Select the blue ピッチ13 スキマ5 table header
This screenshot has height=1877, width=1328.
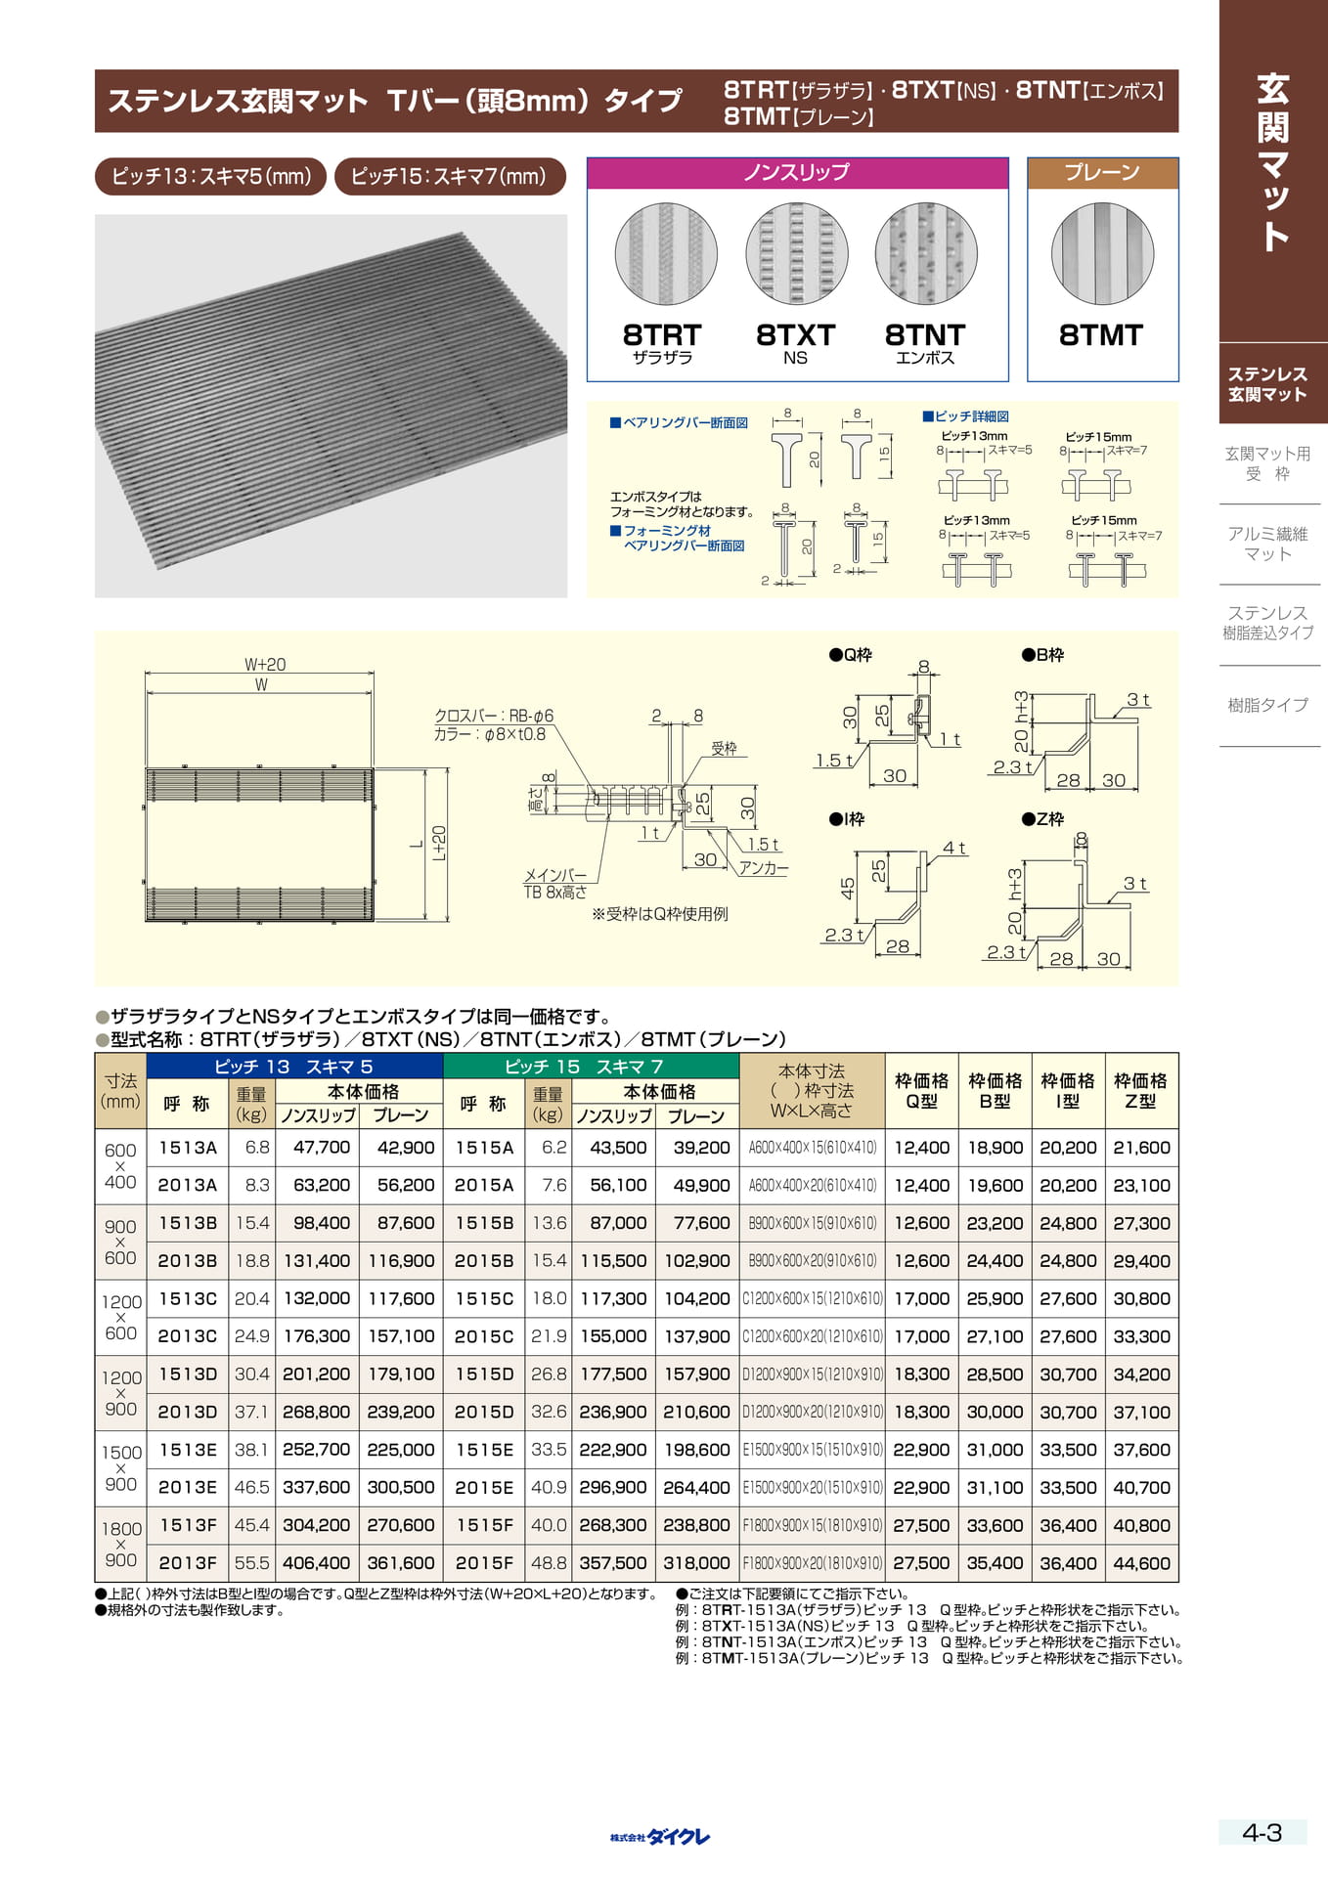[x=294, y=1067]
